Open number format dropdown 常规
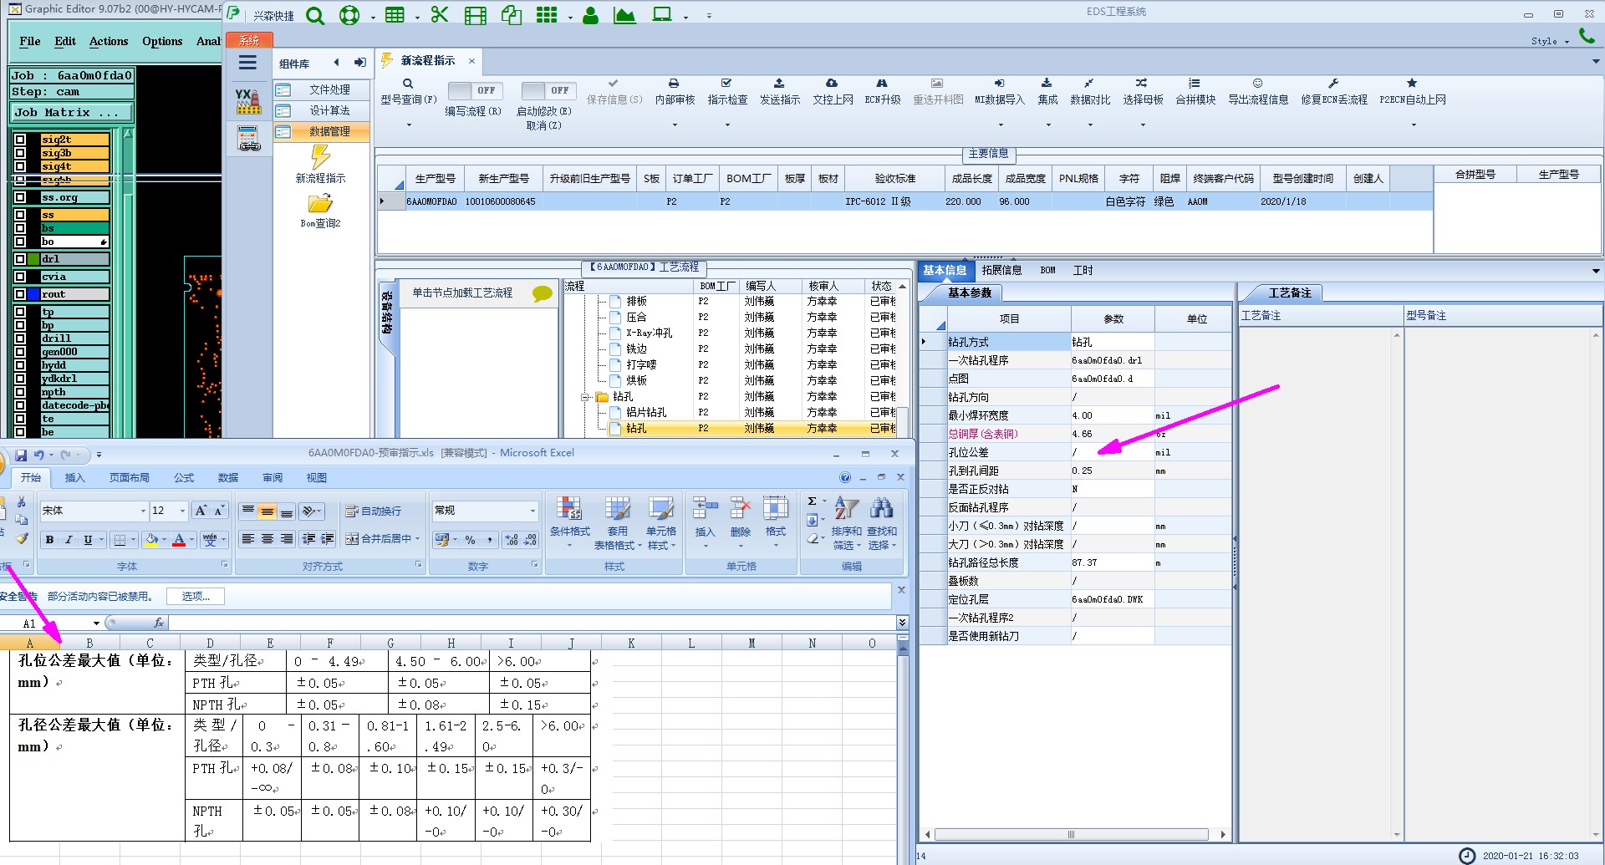The height and width of the screenshot is (865, 1605). (532, 511)
